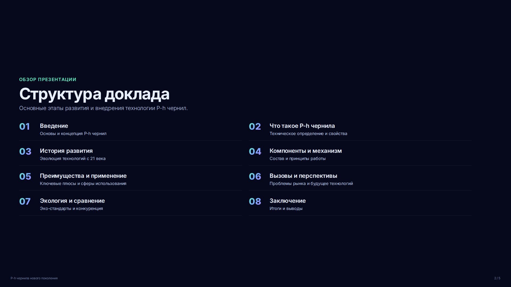The height and width of the screenshot is (287, 511).
Task: Click section number 03
Action: point(25,151)
